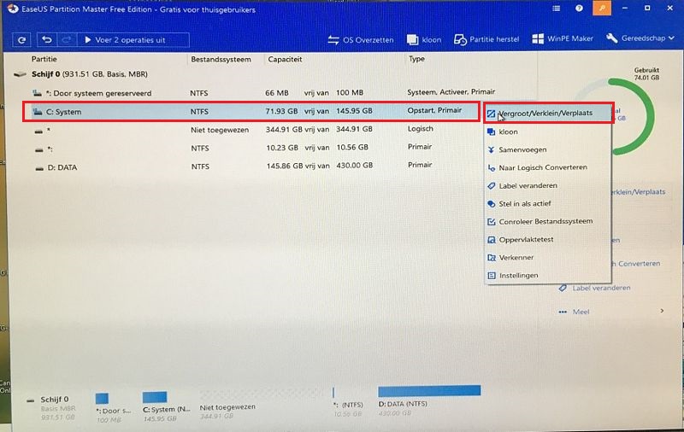Pick Label veranderen in context menu

[x=549, y=186]
